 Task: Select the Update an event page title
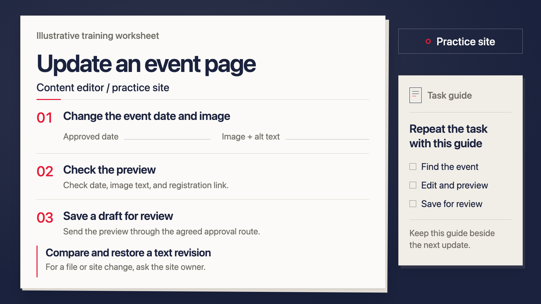tap(146, 64)
